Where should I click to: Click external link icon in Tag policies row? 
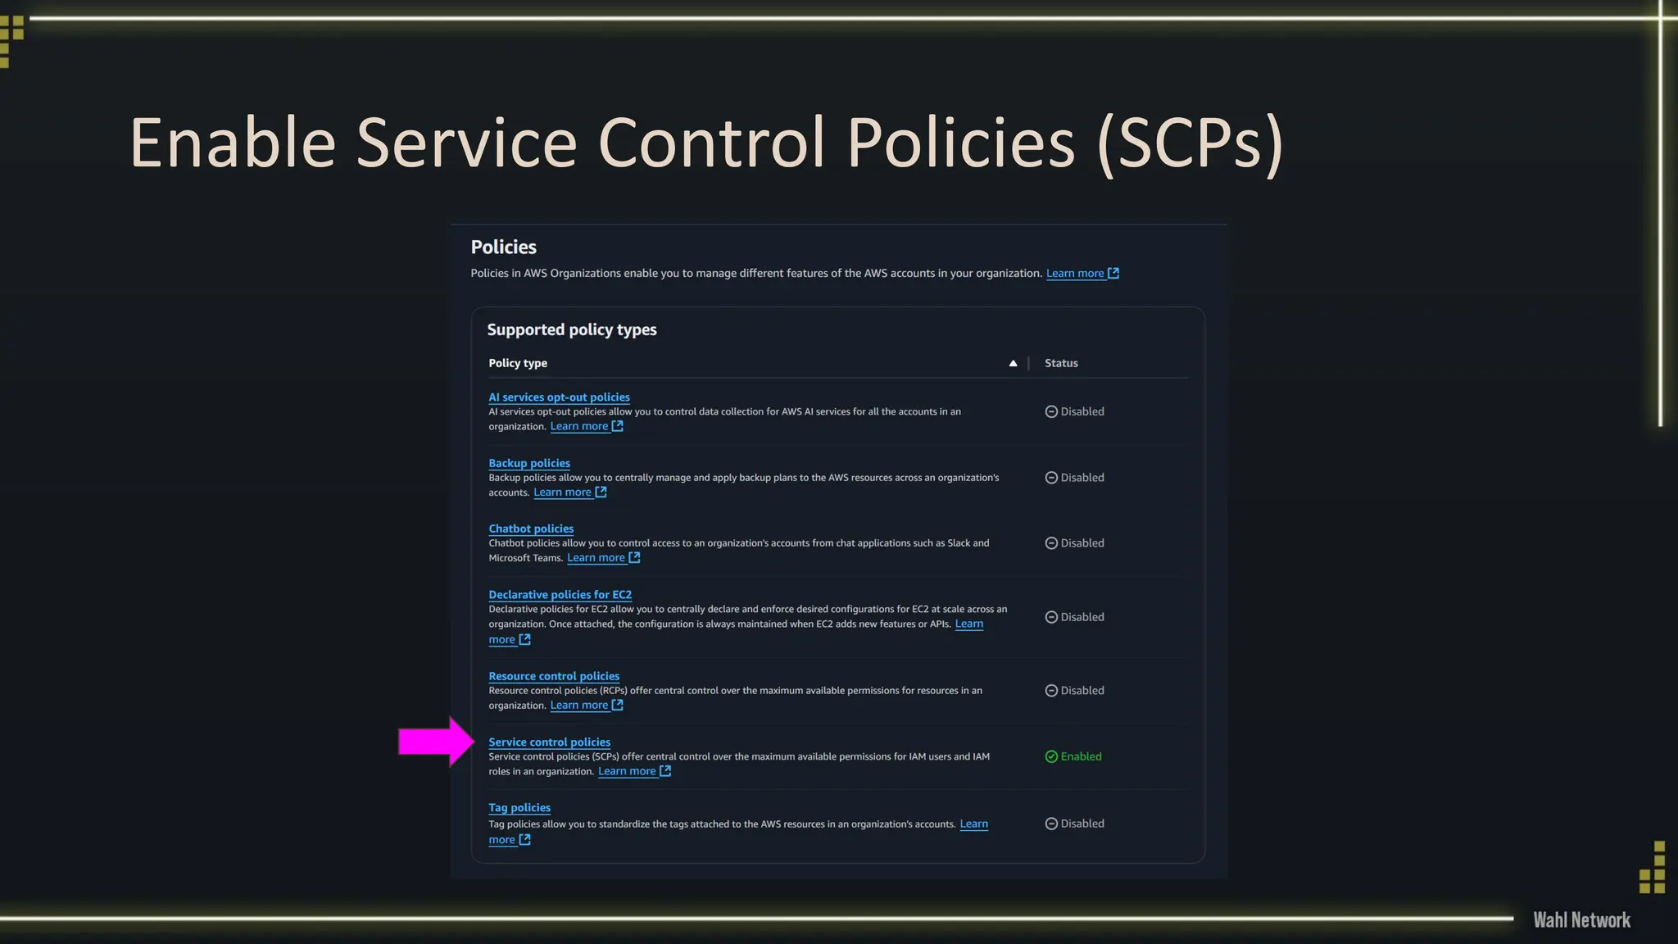click(525, 839)
